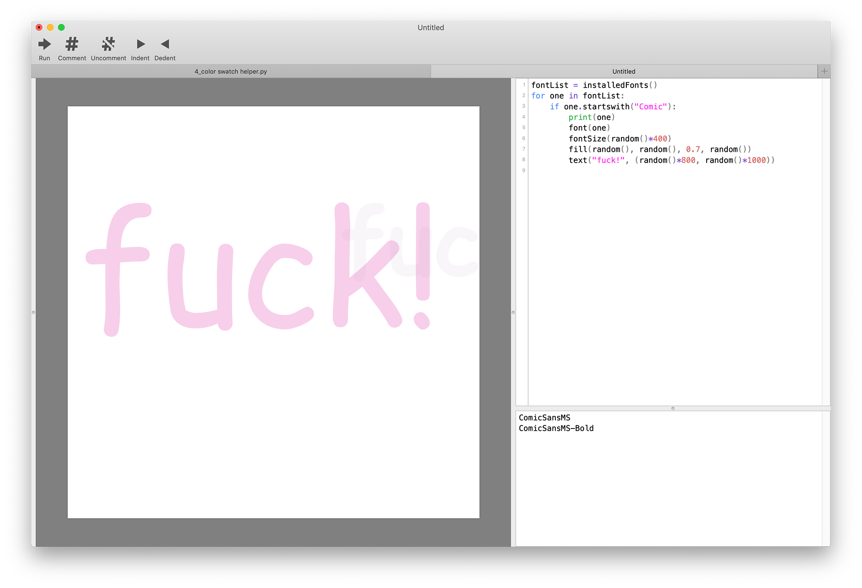Click the splitter handle between canvas and code
This screenshot has width=862, height=588.
[x=513, y=312]
